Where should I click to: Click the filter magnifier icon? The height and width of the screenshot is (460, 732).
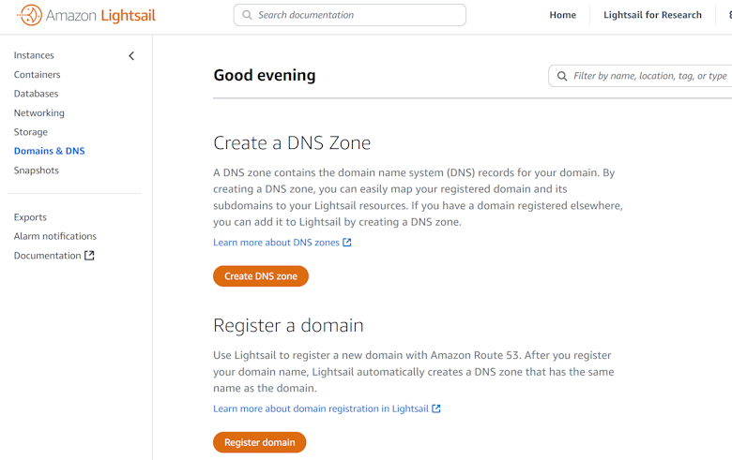pyautogui.click(x=562, y=76)
